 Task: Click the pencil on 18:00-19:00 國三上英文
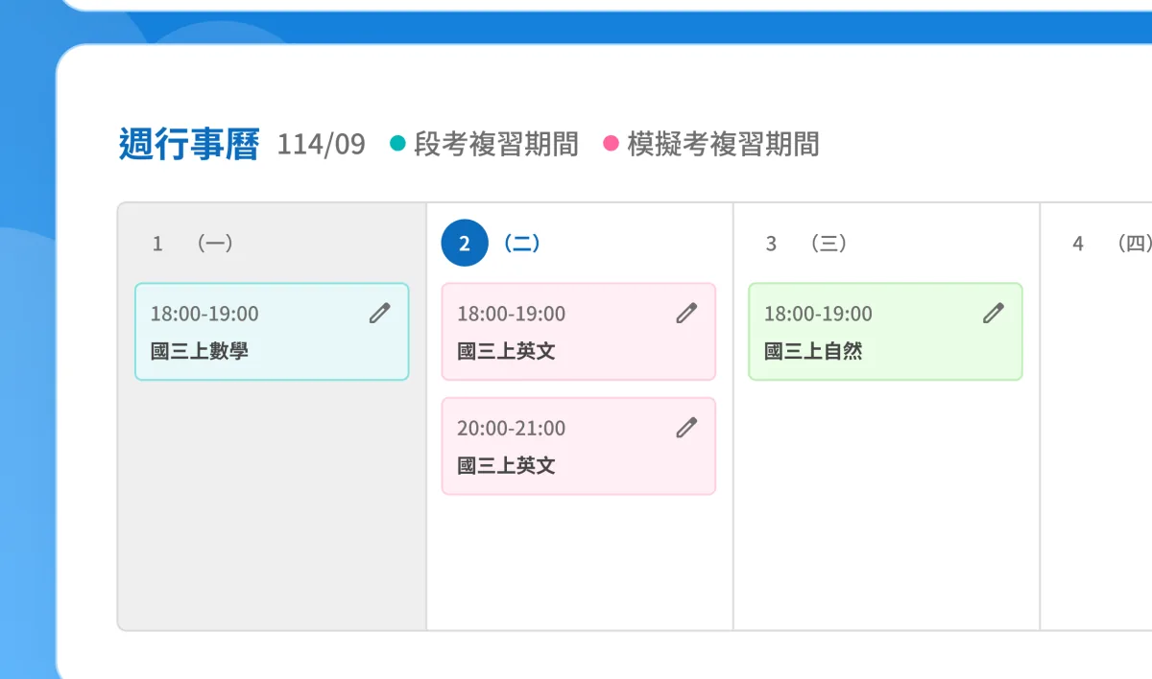click(x=686, y=313)
